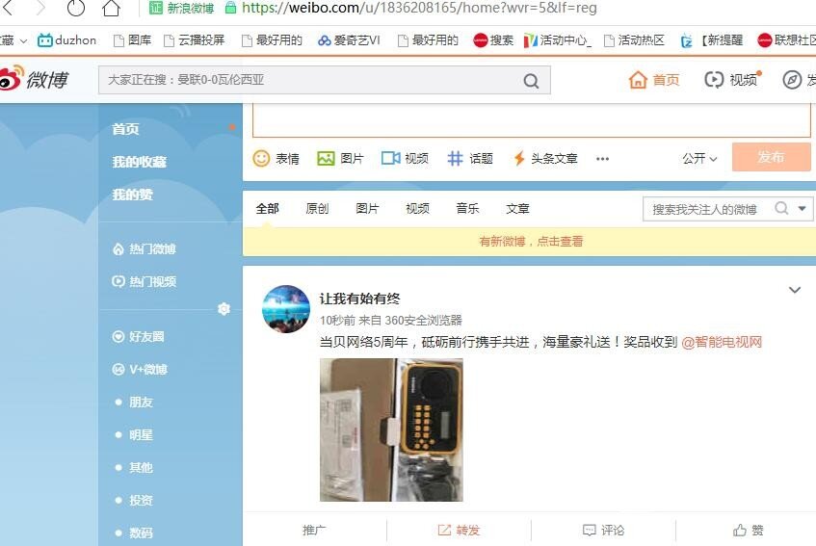Open avatar of 让我有始有终
The image size is (816, 546).
click(x=286, y=309)
